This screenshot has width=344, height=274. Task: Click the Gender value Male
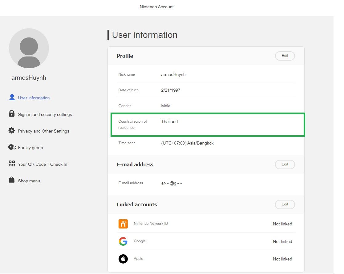(x=166, y=106)
